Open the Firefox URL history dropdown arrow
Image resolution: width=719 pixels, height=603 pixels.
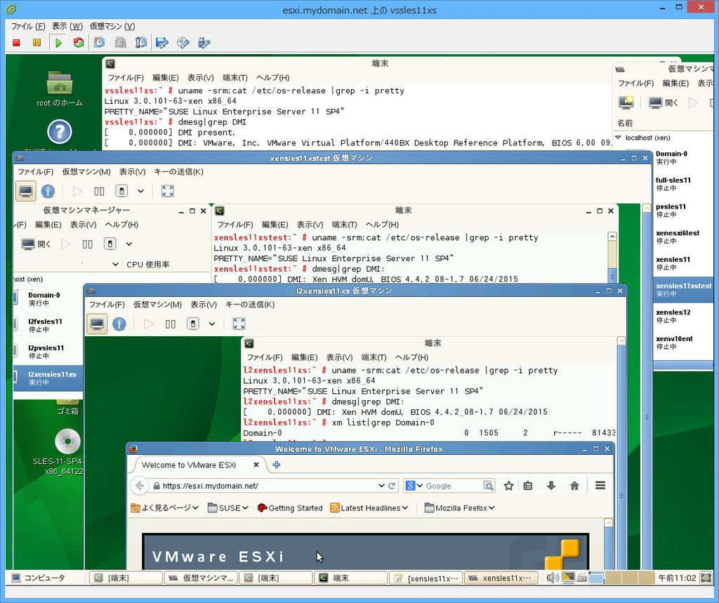point(381,486)
